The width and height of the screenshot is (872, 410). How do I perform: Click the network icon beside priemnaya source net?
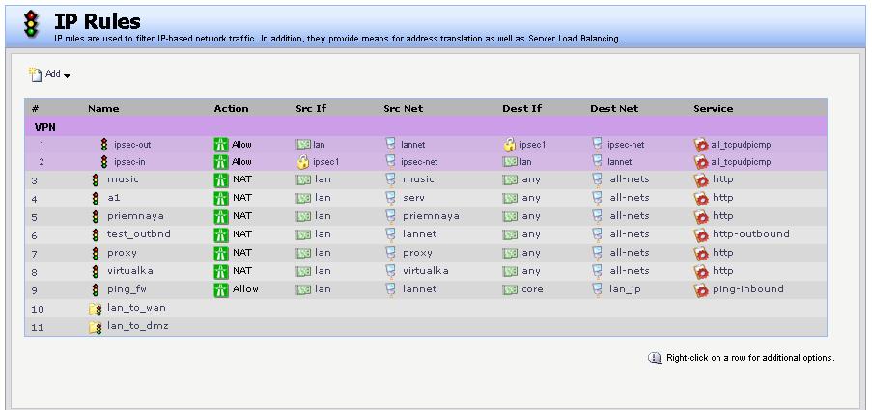(391, 216)
